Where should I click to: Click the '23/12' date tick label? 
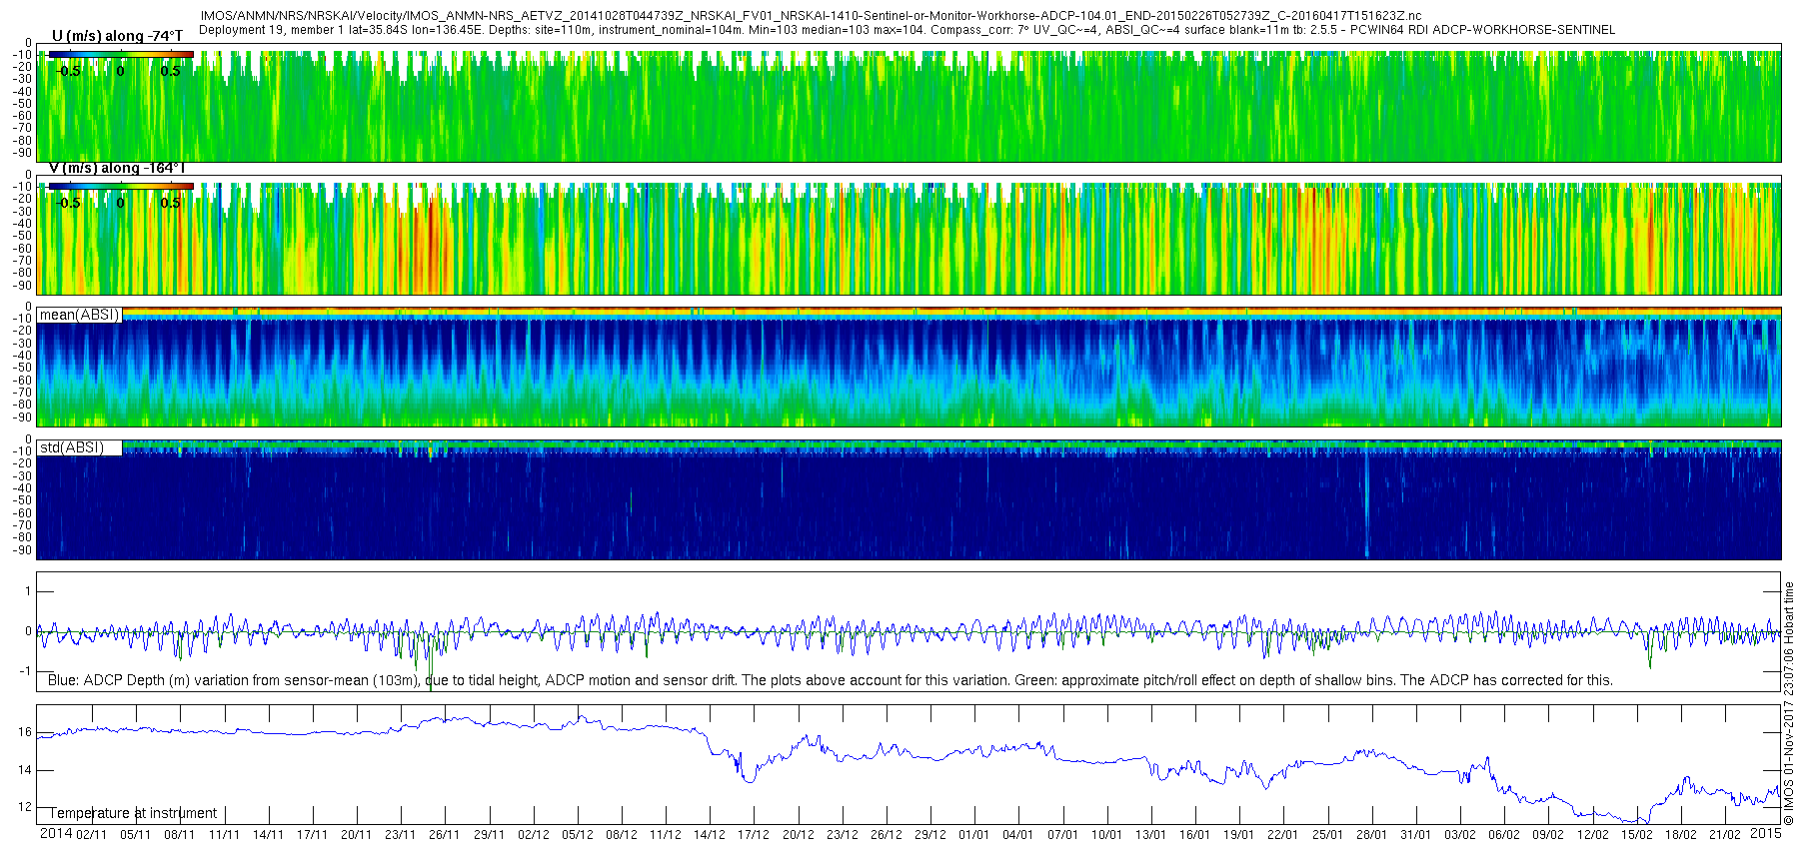click(843, 835)
